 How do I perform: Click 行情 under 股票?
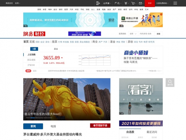click(x=60, y=42)
